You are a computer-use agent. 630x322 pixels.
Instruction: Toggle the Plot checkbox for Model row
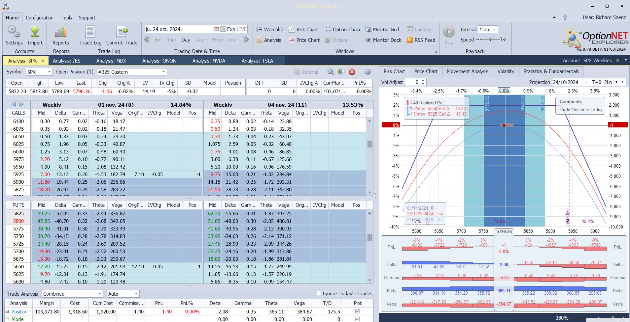tap(357, 319)
